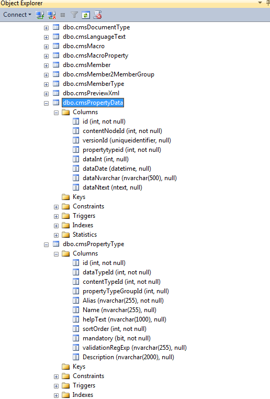
Task: Open the Object Explorer window position dropdown arrow
Action: [x=260, y=3]
